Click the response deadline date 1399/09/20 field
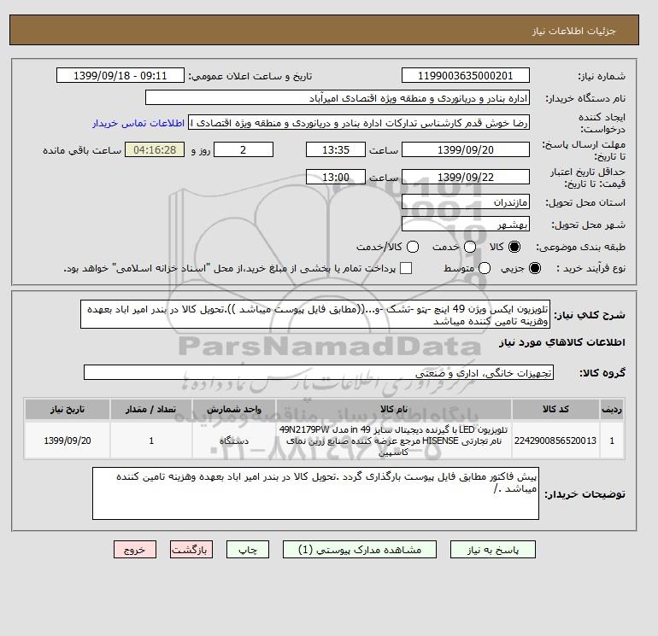The width and height of the screenshot is (658, 636). [466, 149]
